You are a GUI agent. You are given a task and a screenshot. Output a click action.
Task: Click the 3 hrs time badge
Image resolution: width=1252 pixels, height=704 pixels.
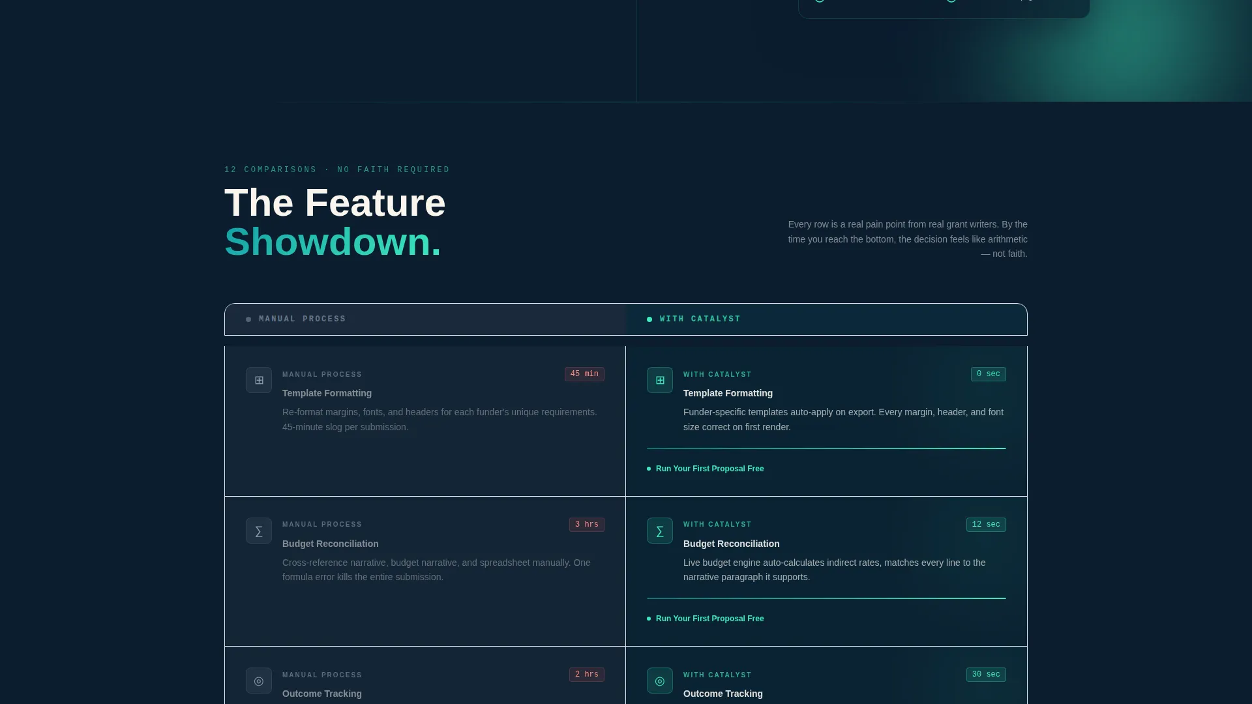point(587,525)
